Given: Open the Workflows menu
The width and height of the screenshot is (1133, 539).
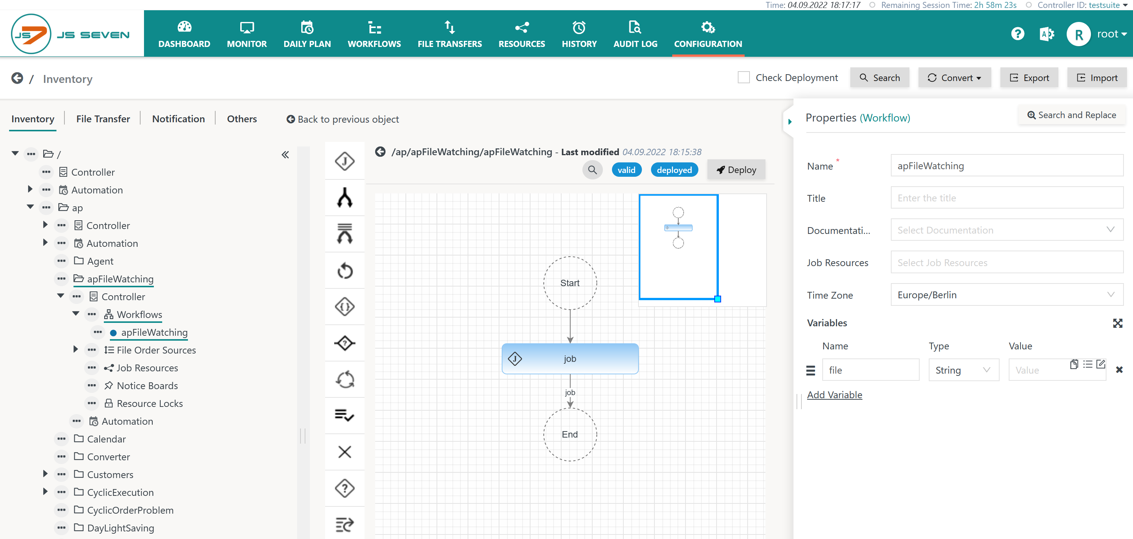Looking at the screenshot, I should tap(374, 34).
